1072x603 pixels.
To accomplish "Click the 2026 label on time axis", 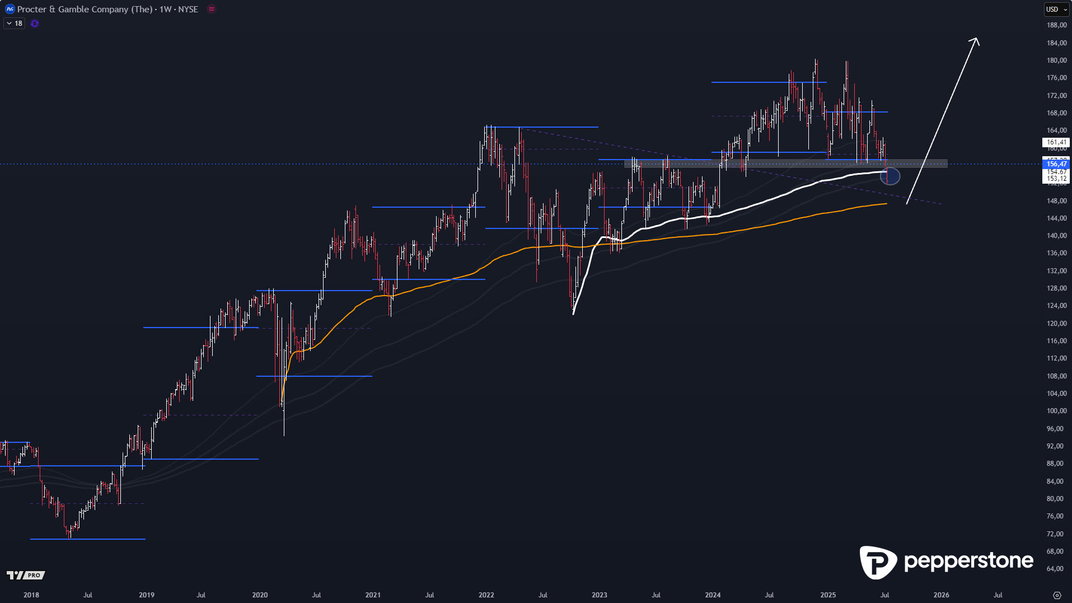I will click(941, 595).
